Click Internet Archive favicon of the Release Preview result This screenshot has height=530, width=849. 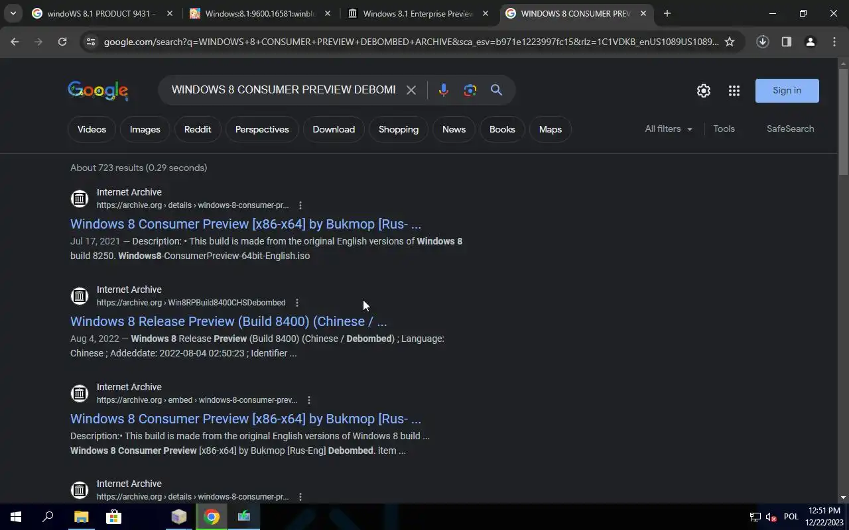[x=80, y=296]
